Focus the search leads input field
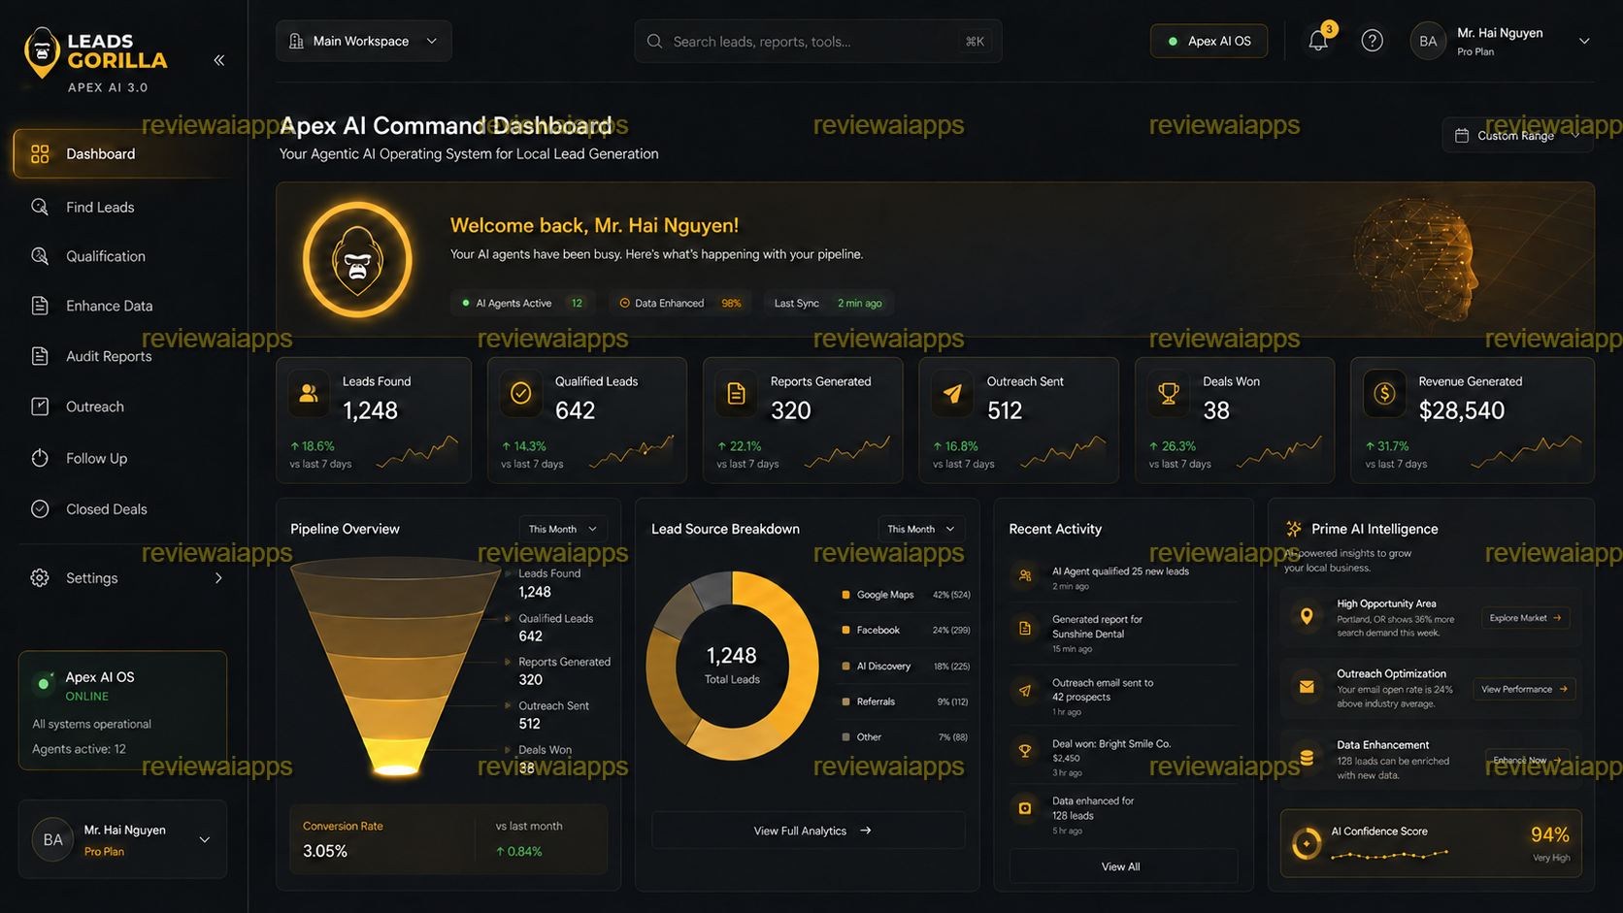Screen dimensions: 1623x913 point(817,41)
